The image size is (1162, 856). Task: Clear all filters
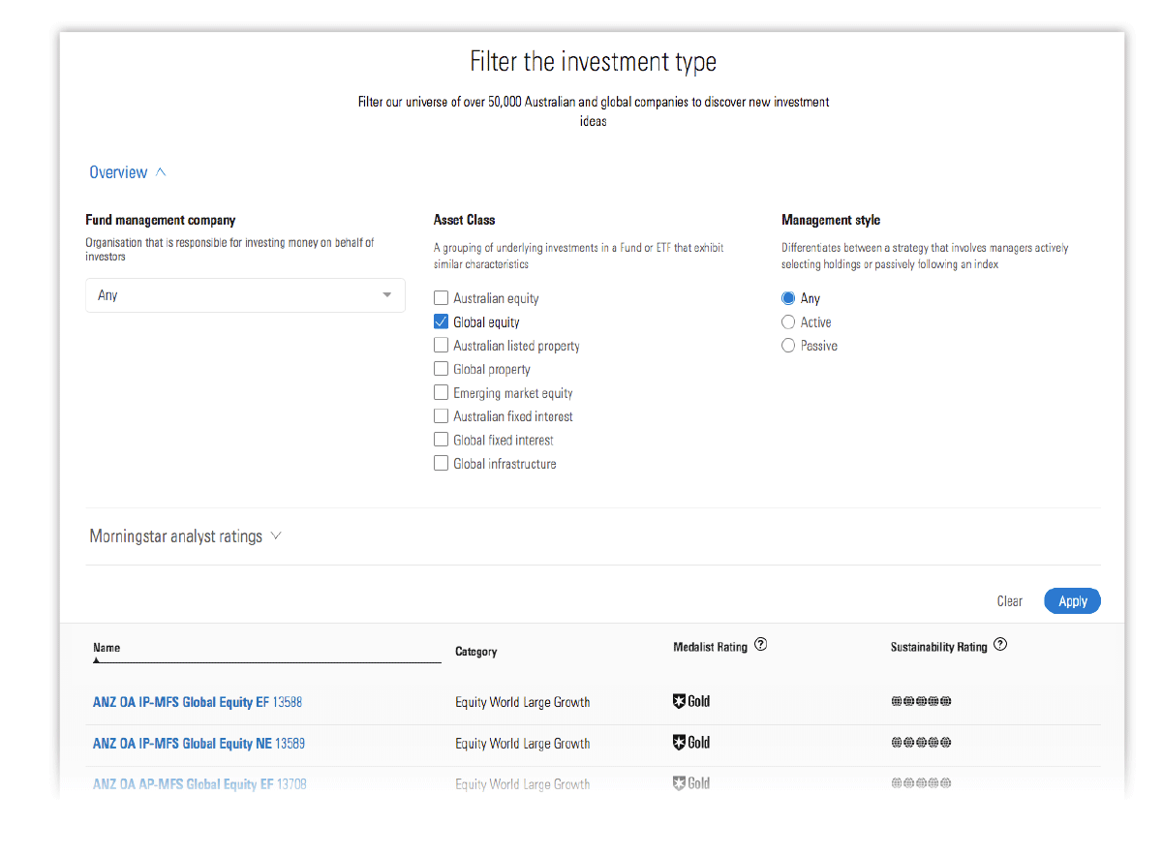coord(1010,601)
